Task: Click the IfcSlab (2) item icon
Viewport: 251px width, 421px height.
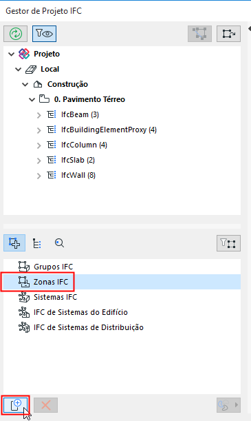Action: pos(52,160)
